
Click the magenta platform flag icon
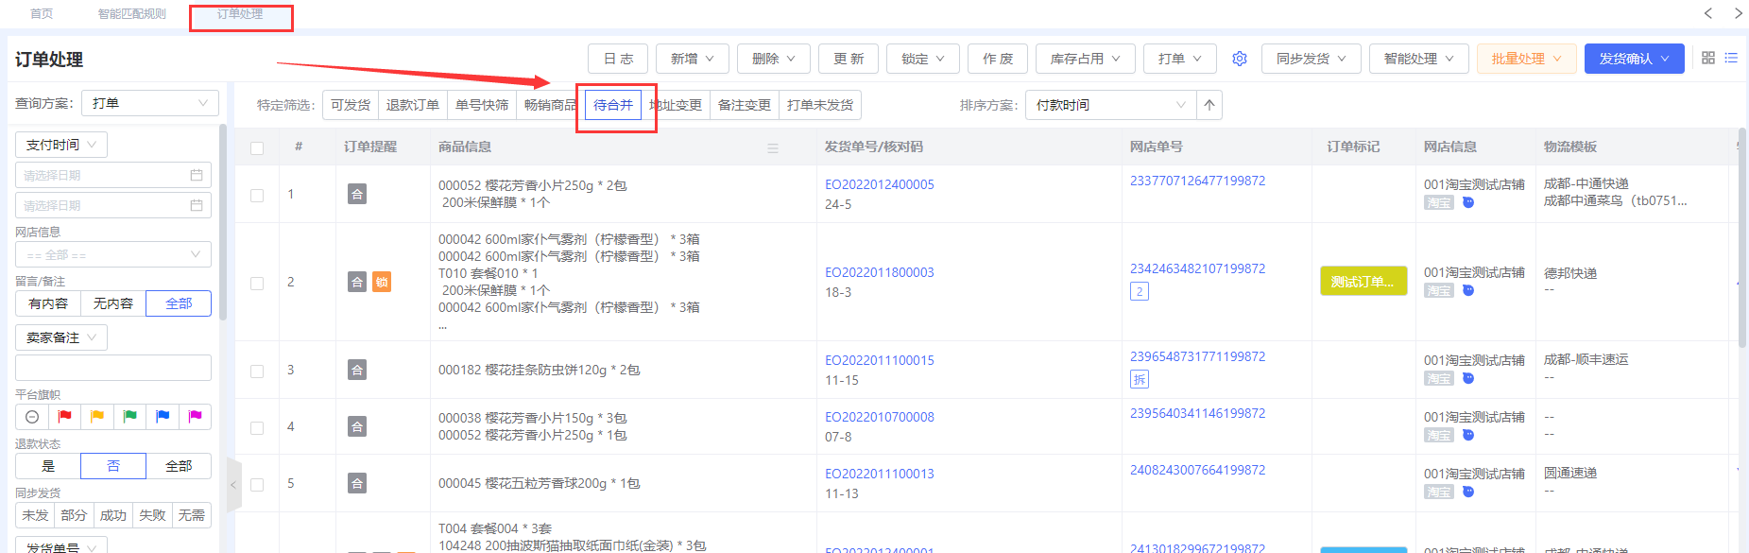point(195,417)
